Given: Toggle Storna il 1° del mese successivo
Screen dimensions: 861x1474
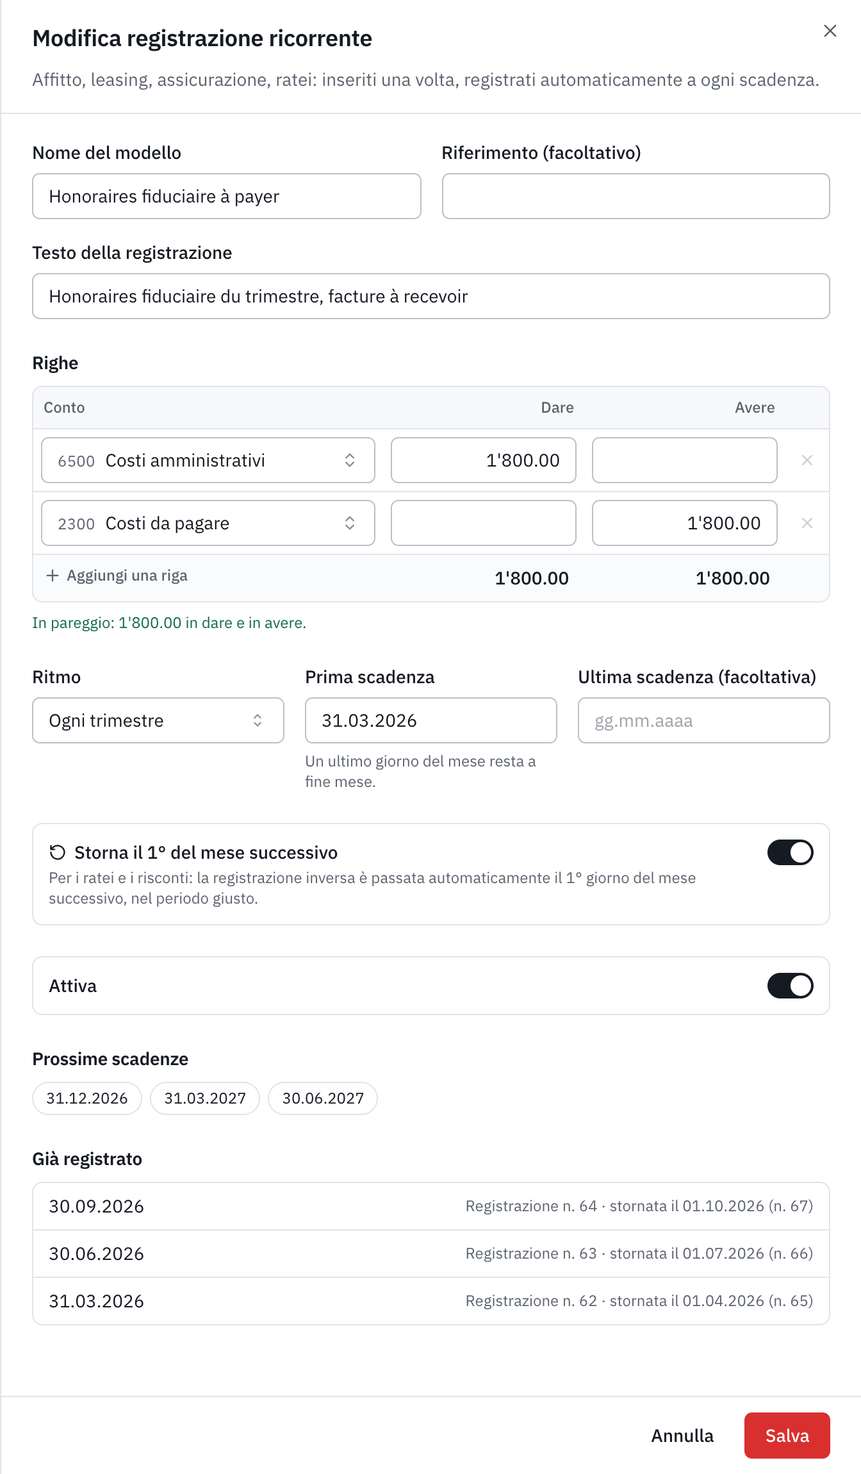Looking at the screenshot, I should pyautogui.click(x=790, y=852).
